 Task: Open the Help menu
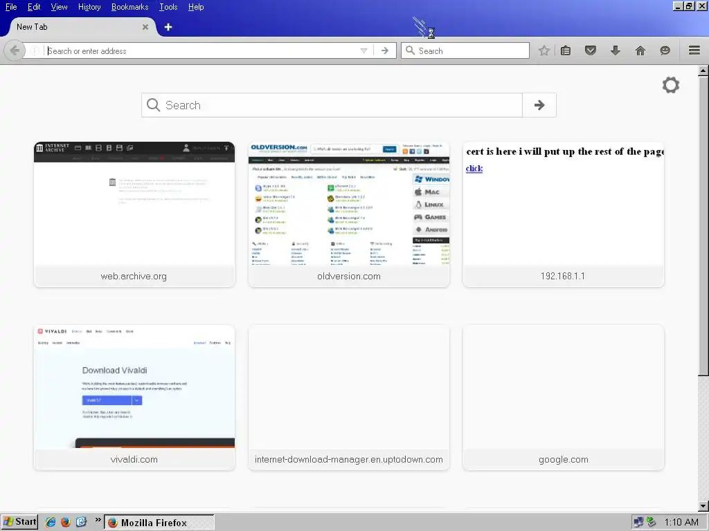[196, 7]
